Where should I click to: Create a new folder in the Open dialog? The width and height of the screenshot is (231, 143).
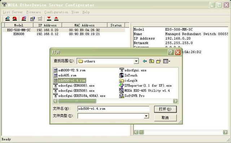[158, 61]
